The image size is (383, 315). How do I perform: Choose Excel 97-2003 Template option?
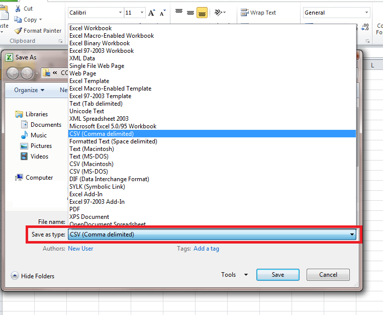[212, 96]
